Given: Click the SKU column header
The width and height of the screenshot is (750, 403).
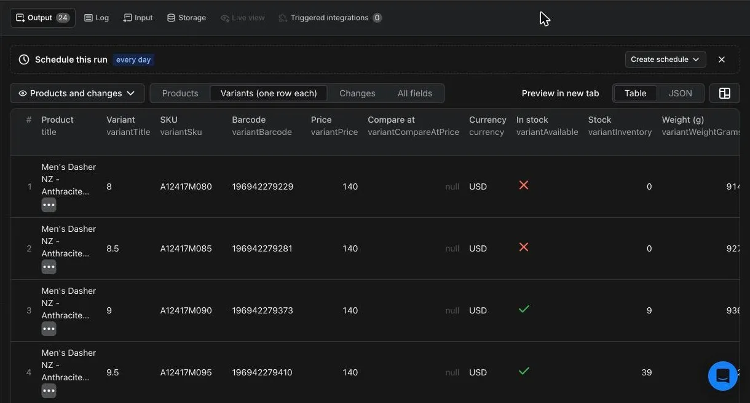Looking at the screenshot, I should point(181,126).
